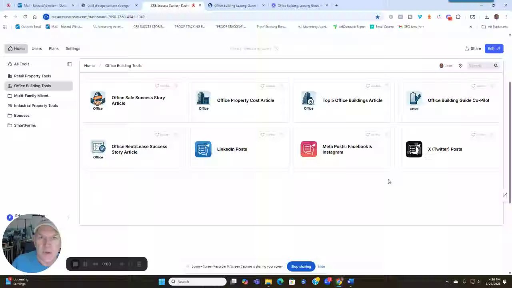Collapse the sidebar using the panel toggle icon
The height and width of the screenshot is (288, 512).
click(70, 64)
